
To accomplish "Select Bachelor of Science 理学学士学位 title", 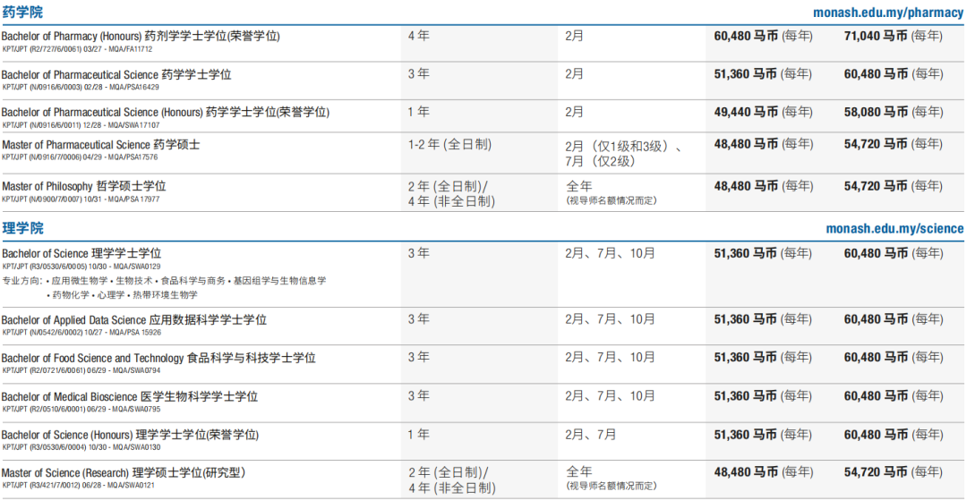I will (81, 254).
